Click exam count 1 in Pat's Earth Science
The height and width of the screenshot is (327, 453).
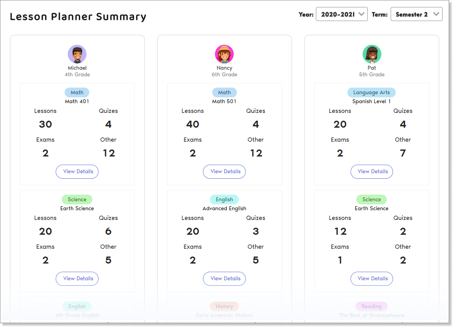(340, 260)
